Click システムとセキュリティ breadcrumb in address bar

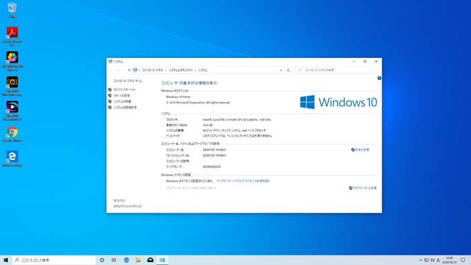point(180,70)
